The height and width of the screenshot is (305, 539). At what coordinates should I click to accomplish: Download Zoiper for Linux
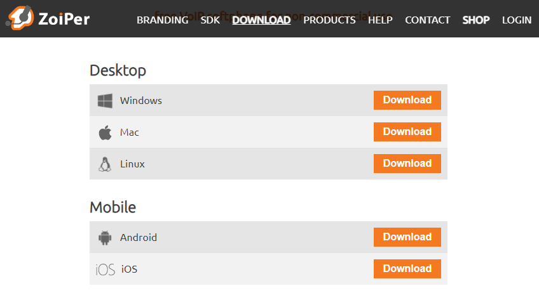407,164
